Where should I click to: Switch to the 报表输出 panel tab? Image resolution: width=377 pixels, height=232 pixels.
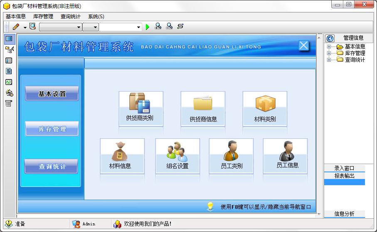tap(344, 176)
